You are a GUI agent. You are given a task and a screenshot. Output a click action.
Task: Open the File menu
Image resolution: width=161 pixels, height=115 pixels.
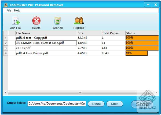point(9,10)
